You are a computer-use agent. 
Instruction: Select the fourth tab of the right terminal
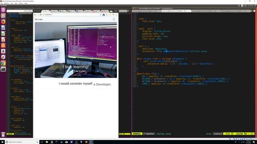point(236,11)
